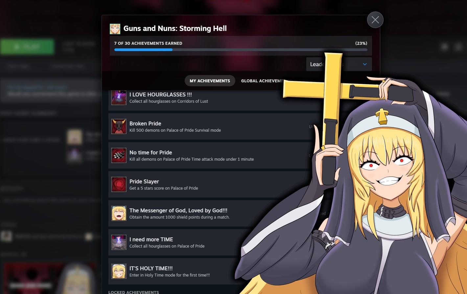Screen dimensions: 467x294
Task: Select the I need more TIME icon
Action: point(119,243)
